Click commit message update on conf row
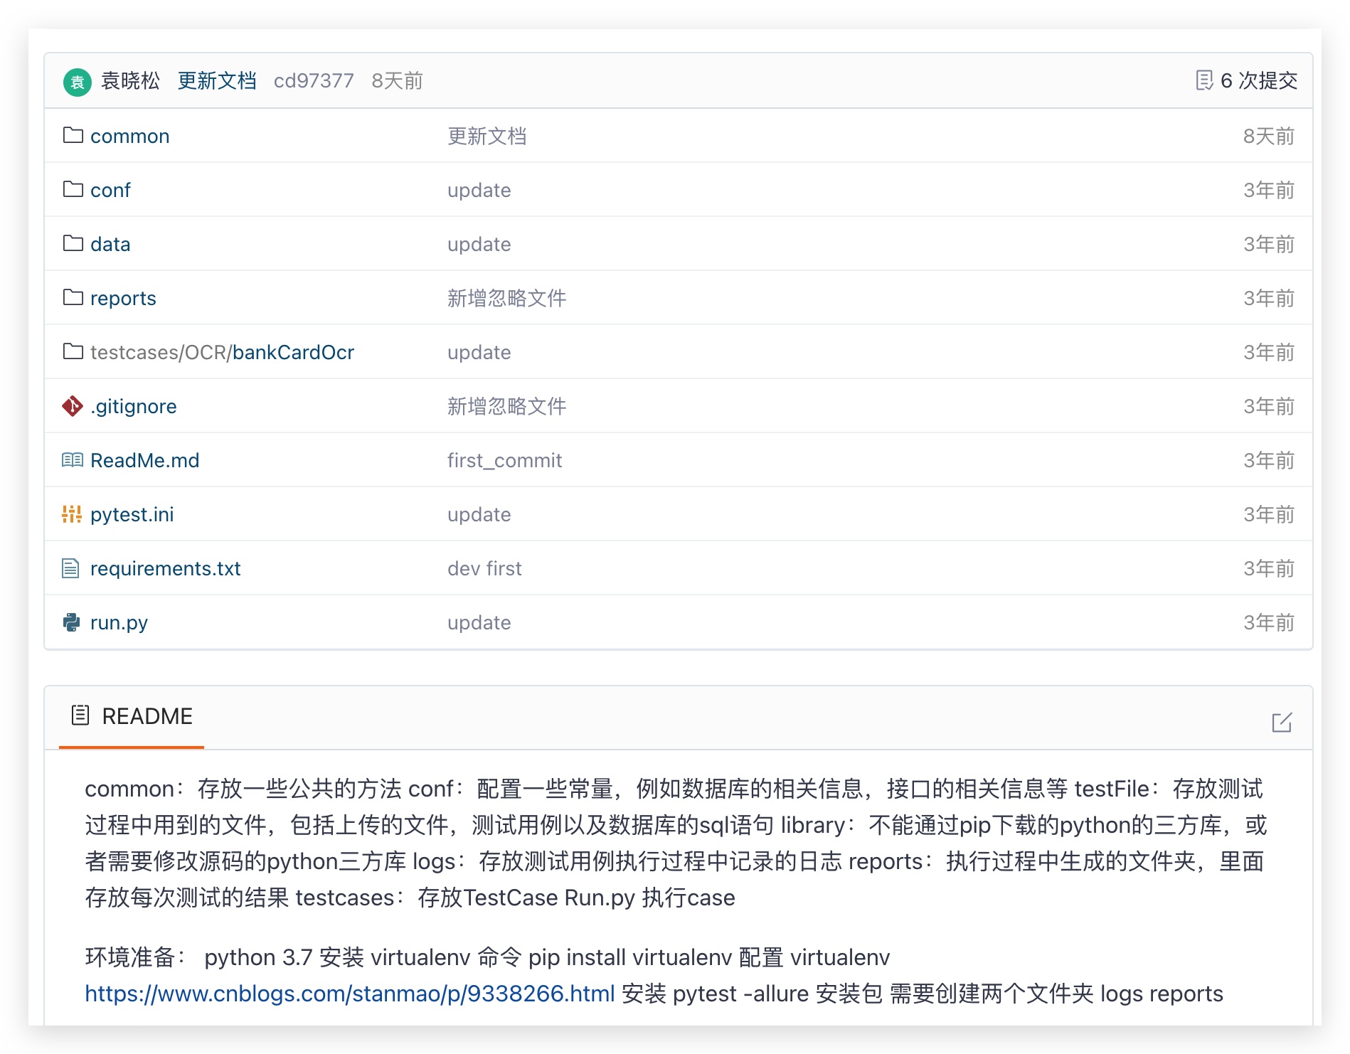1350x1054 pixels. click(x=479, y=190)
